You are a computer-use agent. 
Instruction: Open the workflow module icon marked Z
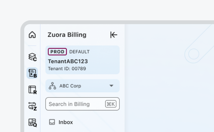click(32, 106)
